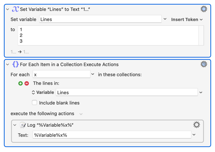Viewport: 215px width, 152px height.
Task: Change the Variable collection source popup
Action: pos(43,92)
